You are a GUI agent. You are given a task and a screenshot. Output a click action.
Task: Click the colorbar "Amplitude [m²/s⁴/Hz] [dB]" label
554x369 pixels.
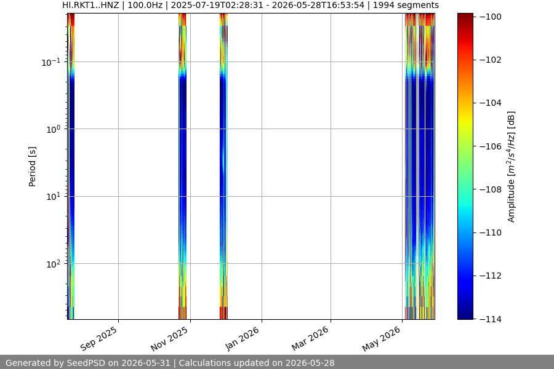tap(512, 167)
